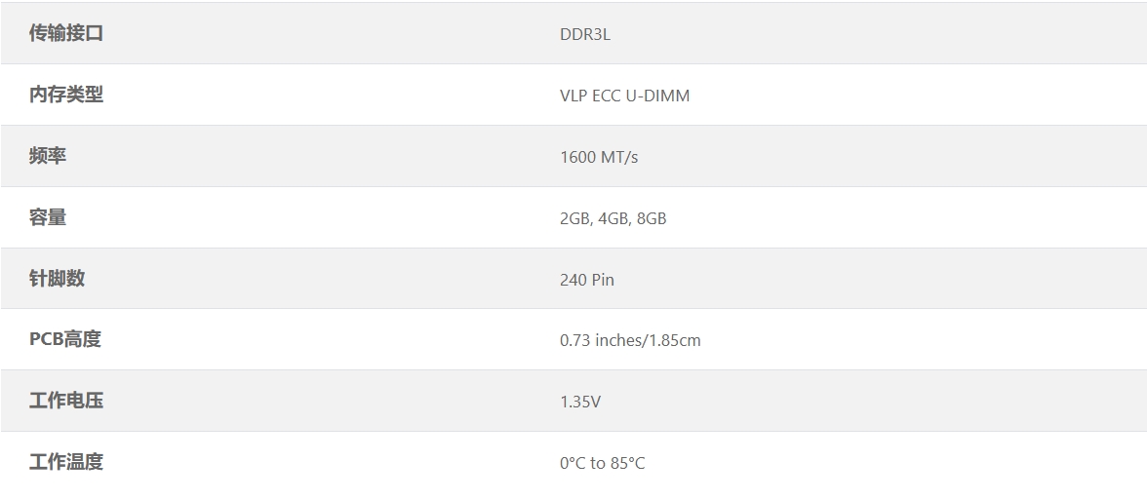Click the 容量 row label

coord(48,217)
